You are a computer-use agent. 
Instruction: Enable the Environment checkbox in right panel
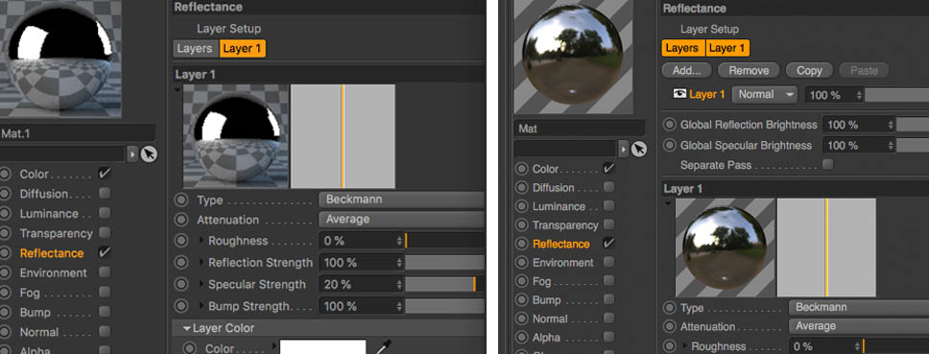(x=608, y=262)
